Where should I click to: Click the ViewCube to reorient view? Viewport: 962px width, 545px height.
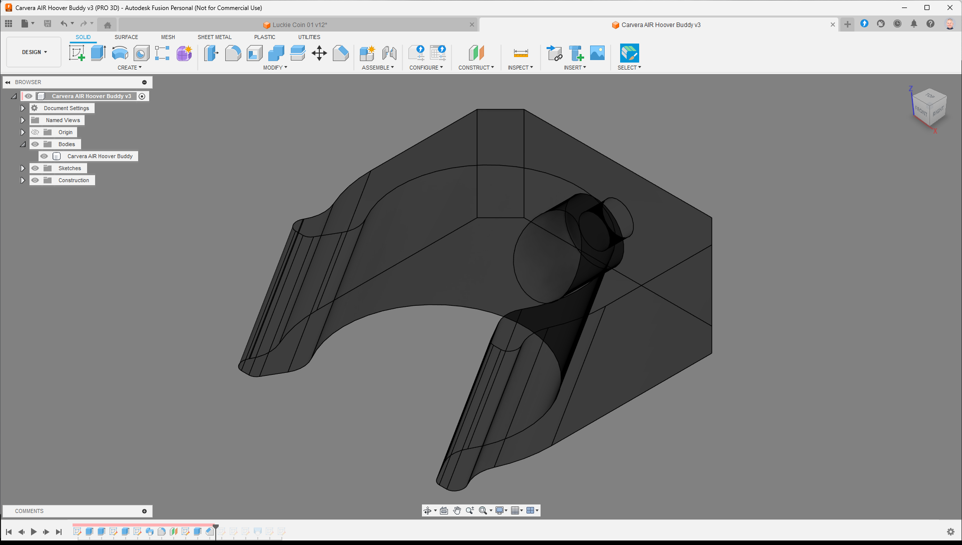click(929, 109)
